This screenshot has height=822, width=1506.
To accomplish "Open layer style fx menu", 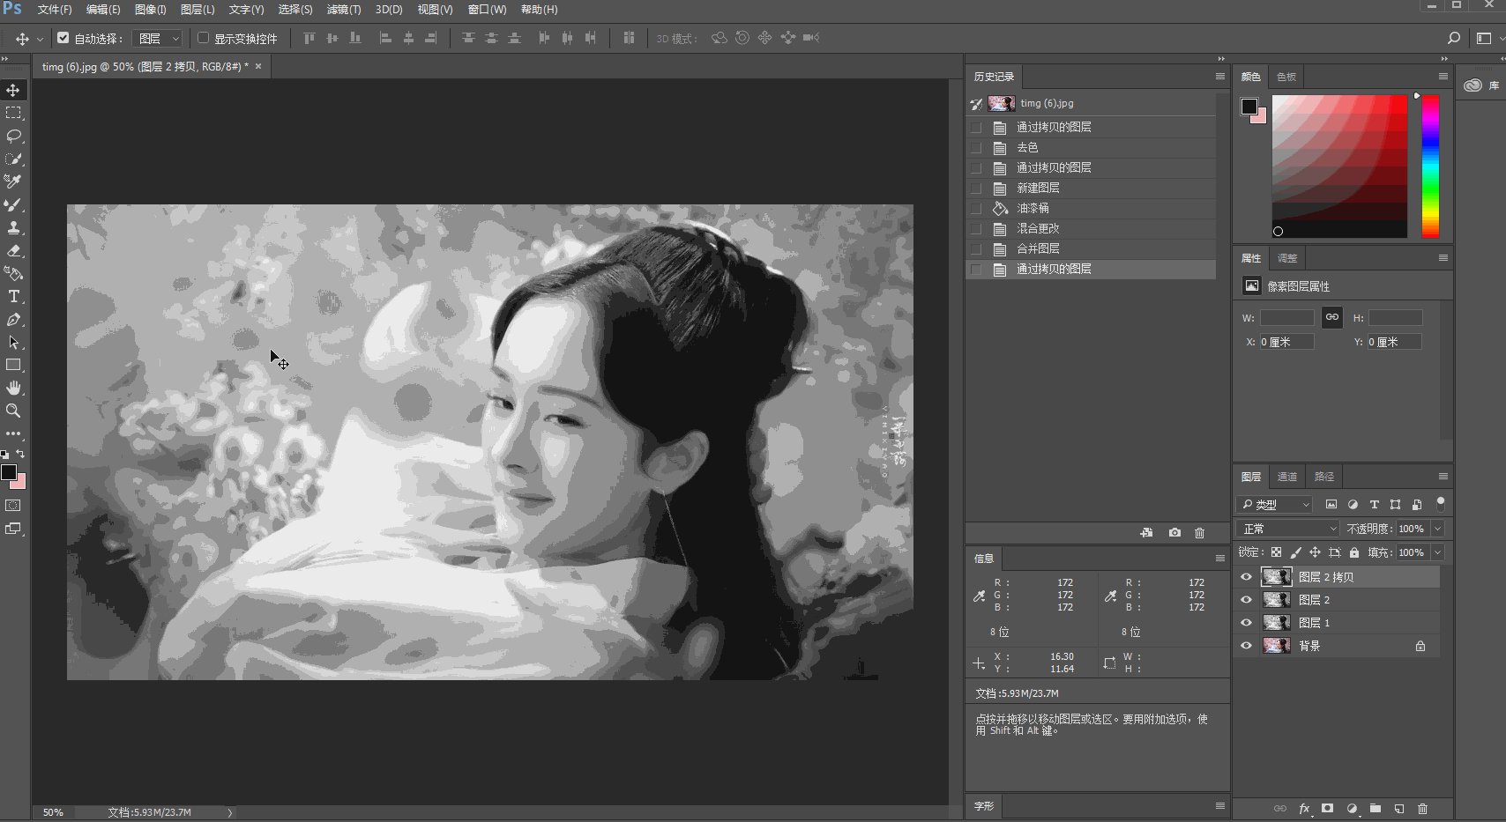I will [1305, 808].
